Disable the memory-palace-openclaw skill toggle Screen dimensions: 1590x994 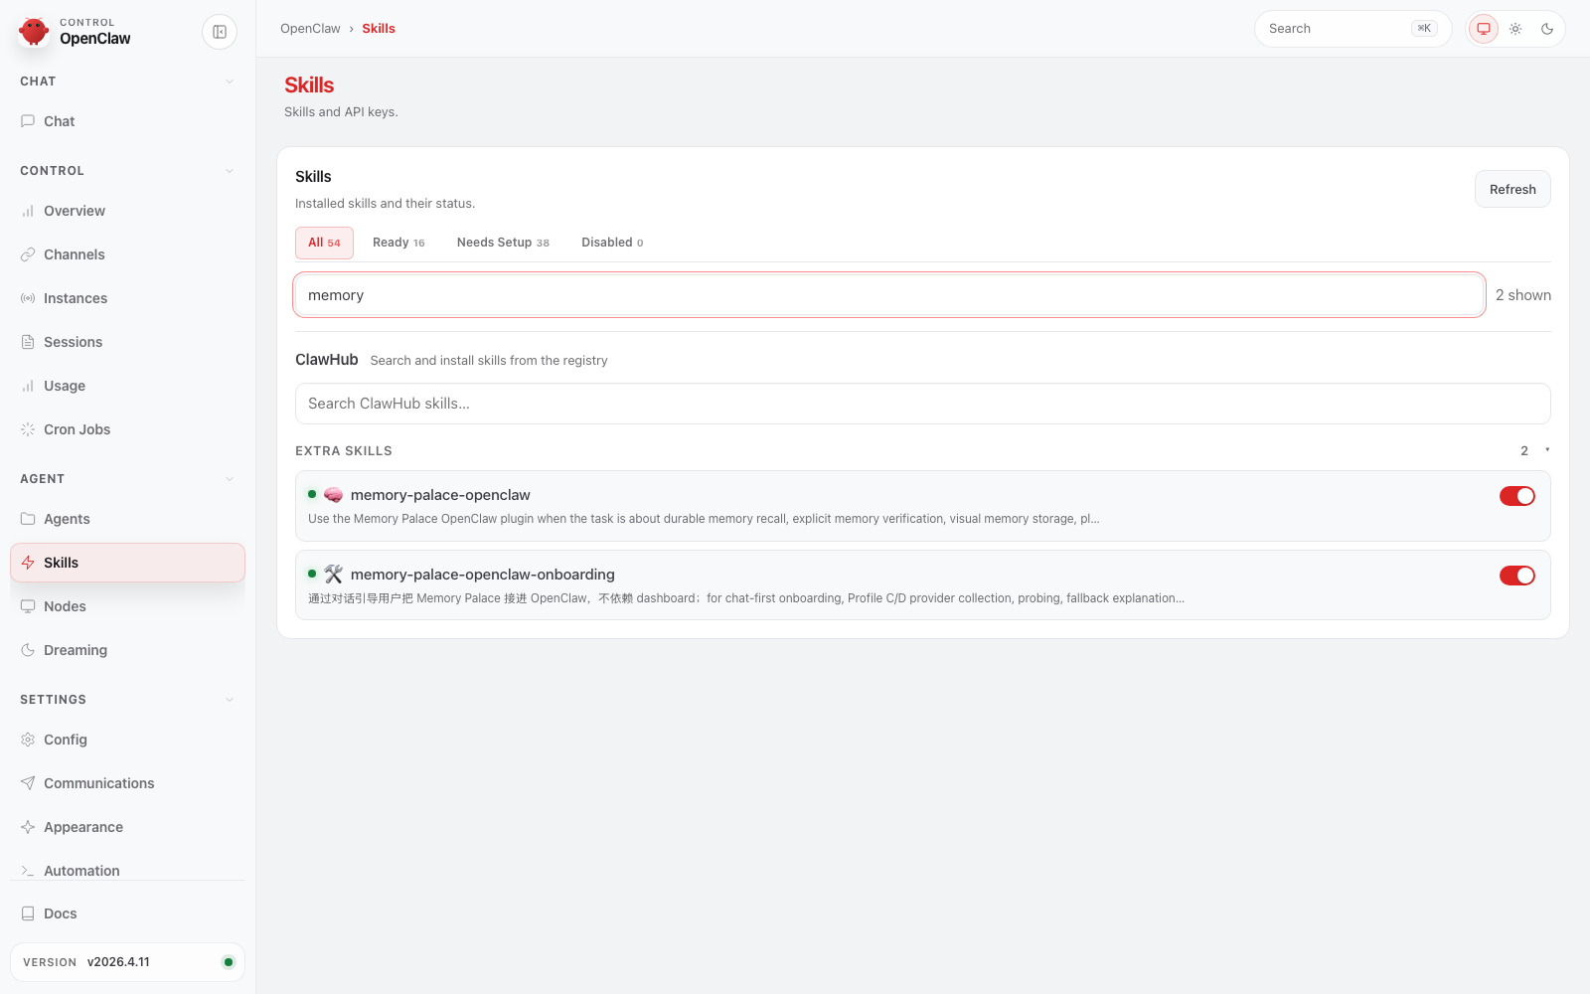tap(1516, 496)
